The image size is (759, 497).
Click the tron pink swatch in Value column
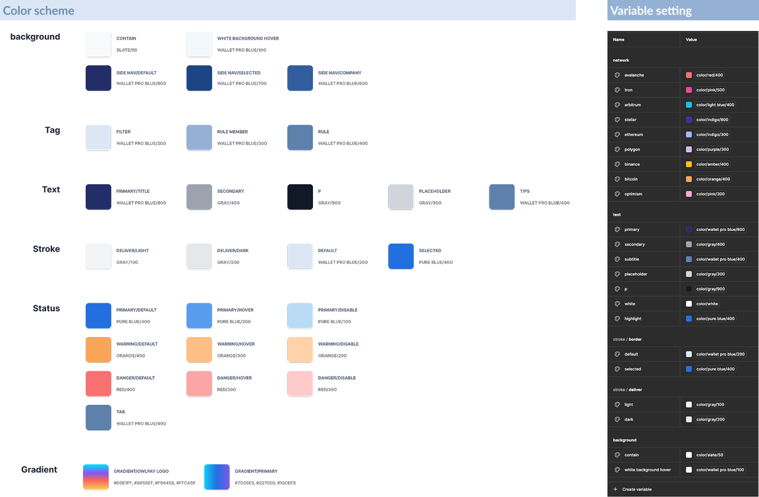(x=689, y=90)
